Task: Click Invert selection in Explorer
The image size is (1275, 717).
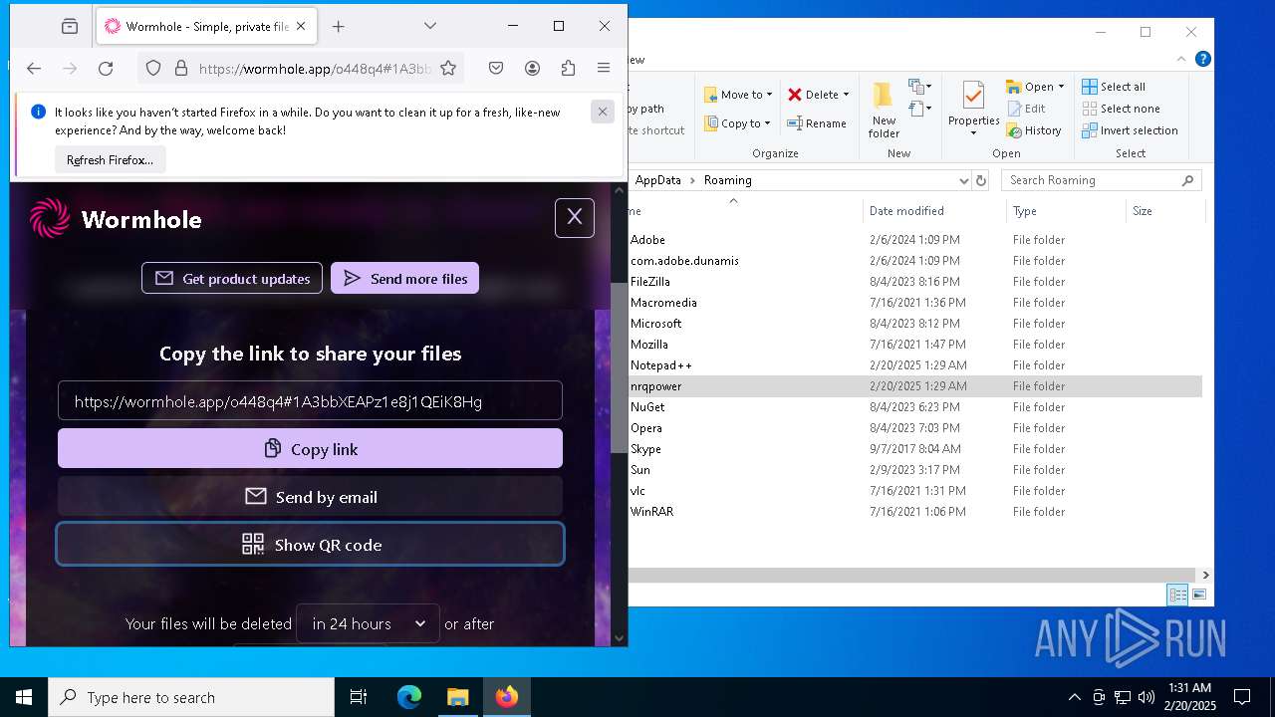Action: tap(1130, 130)
